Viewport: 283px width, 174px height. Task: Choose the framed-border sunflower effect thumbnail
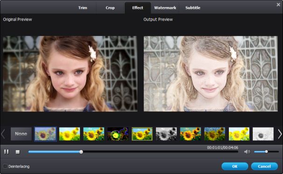pos(142,134)
